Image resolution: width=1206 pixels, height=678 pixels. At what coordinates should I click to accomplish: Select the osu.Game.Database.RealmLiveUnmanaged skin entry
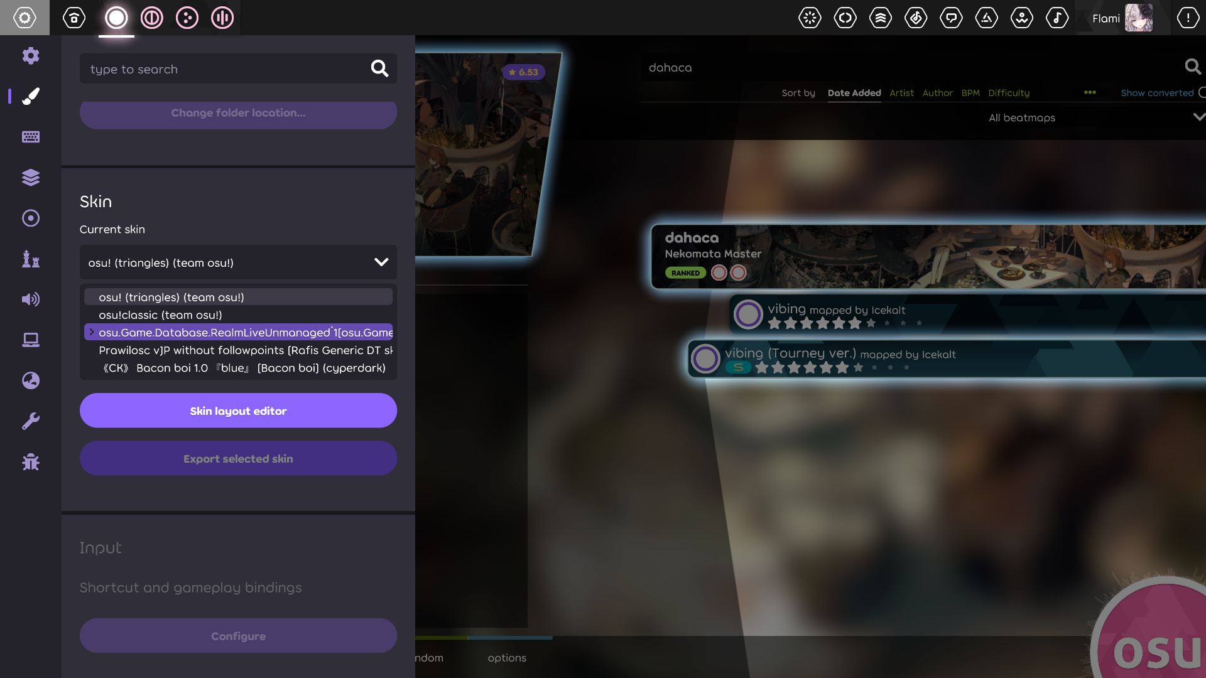[x=238, y=332]
